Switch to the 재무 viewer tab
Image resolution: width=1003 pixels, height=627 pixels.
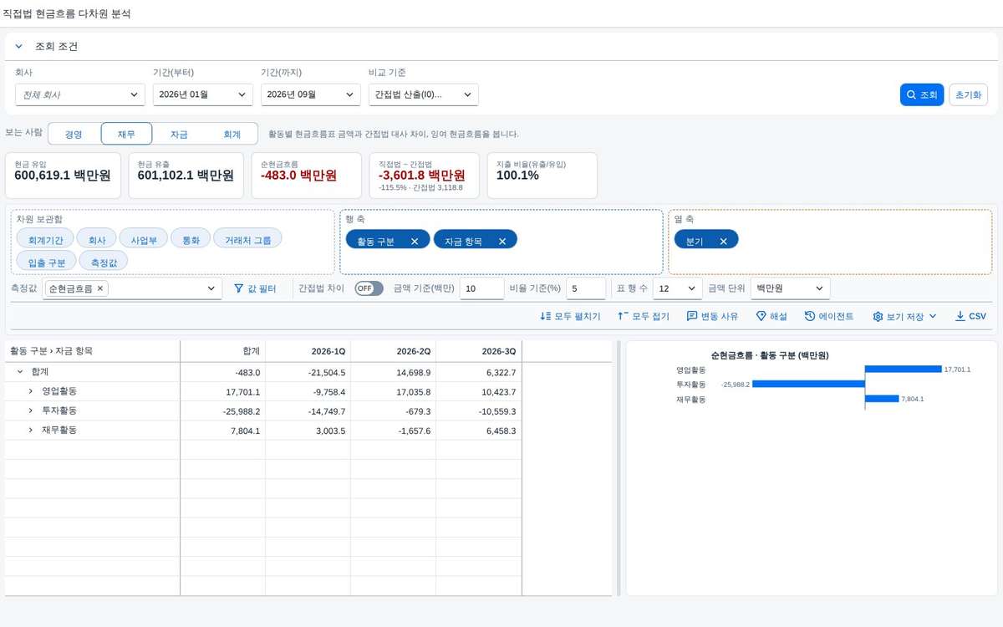click(x=126, y=134)
